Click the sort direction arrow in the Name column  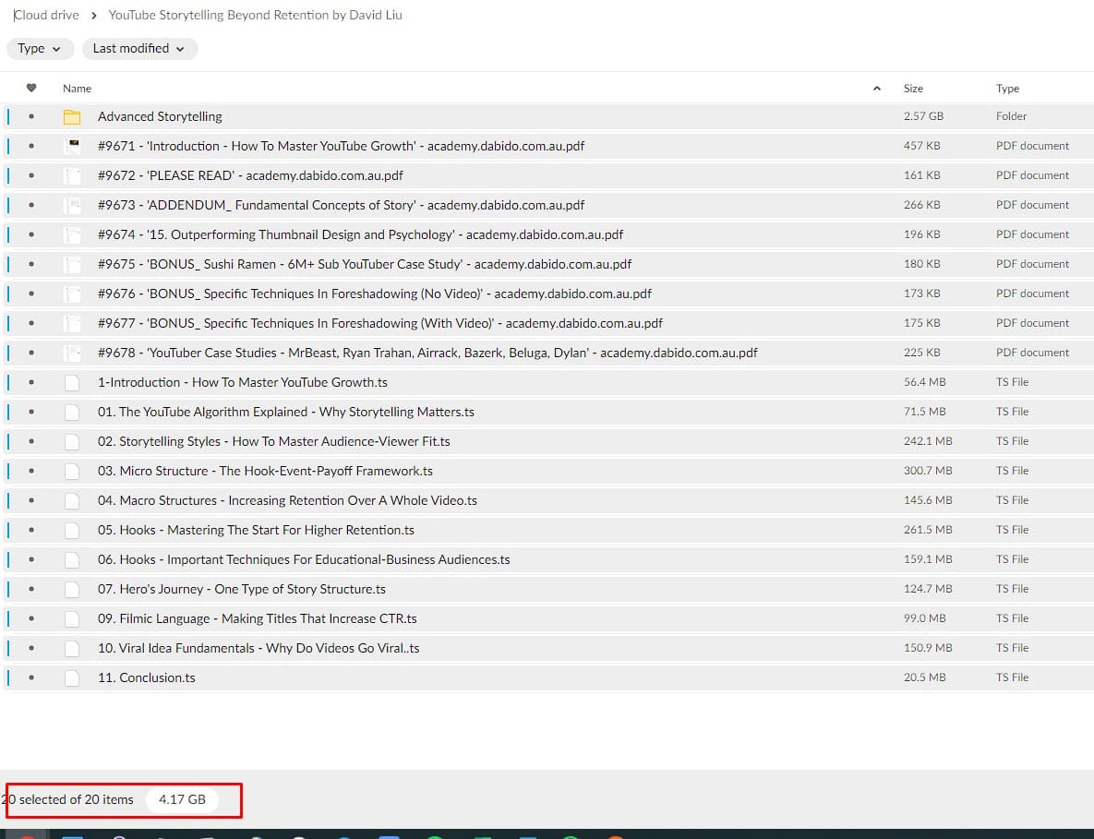click(876, 89)
